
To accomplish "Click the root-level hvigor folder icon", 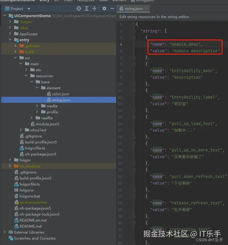I will (16, 160).
